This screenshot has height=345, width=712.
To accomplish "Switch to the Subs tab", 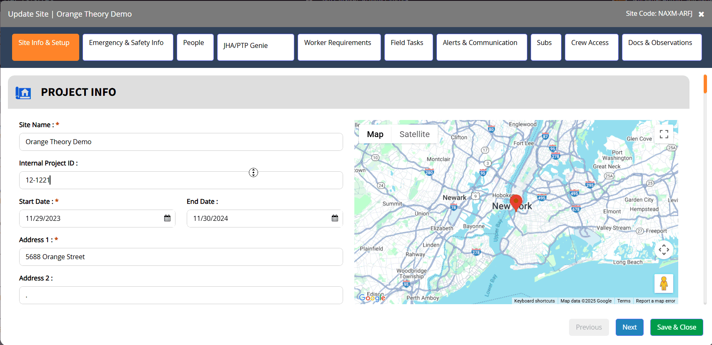I will pos(546,47).
